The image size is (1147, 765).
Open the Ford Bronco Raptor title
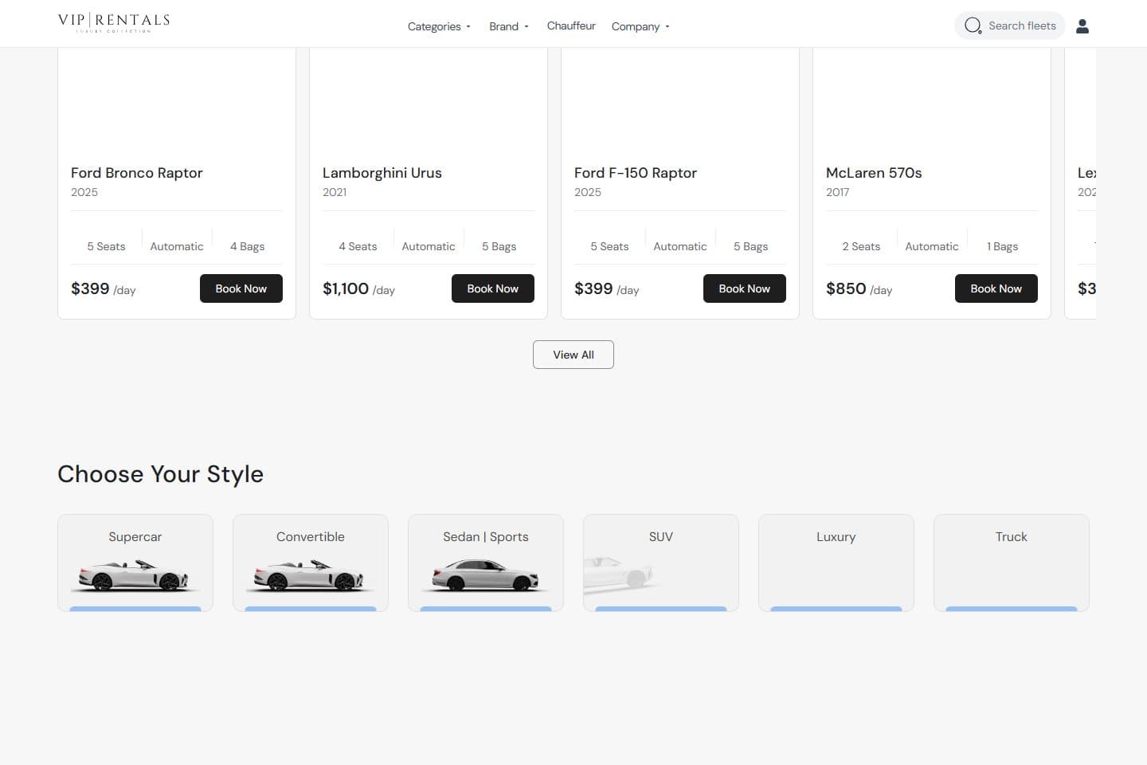point(137,173)
